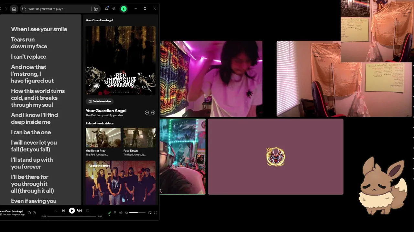The image size is (414, 232).
Task: Select the webcam tile with teal LED lights
Action: click(183, 157)
